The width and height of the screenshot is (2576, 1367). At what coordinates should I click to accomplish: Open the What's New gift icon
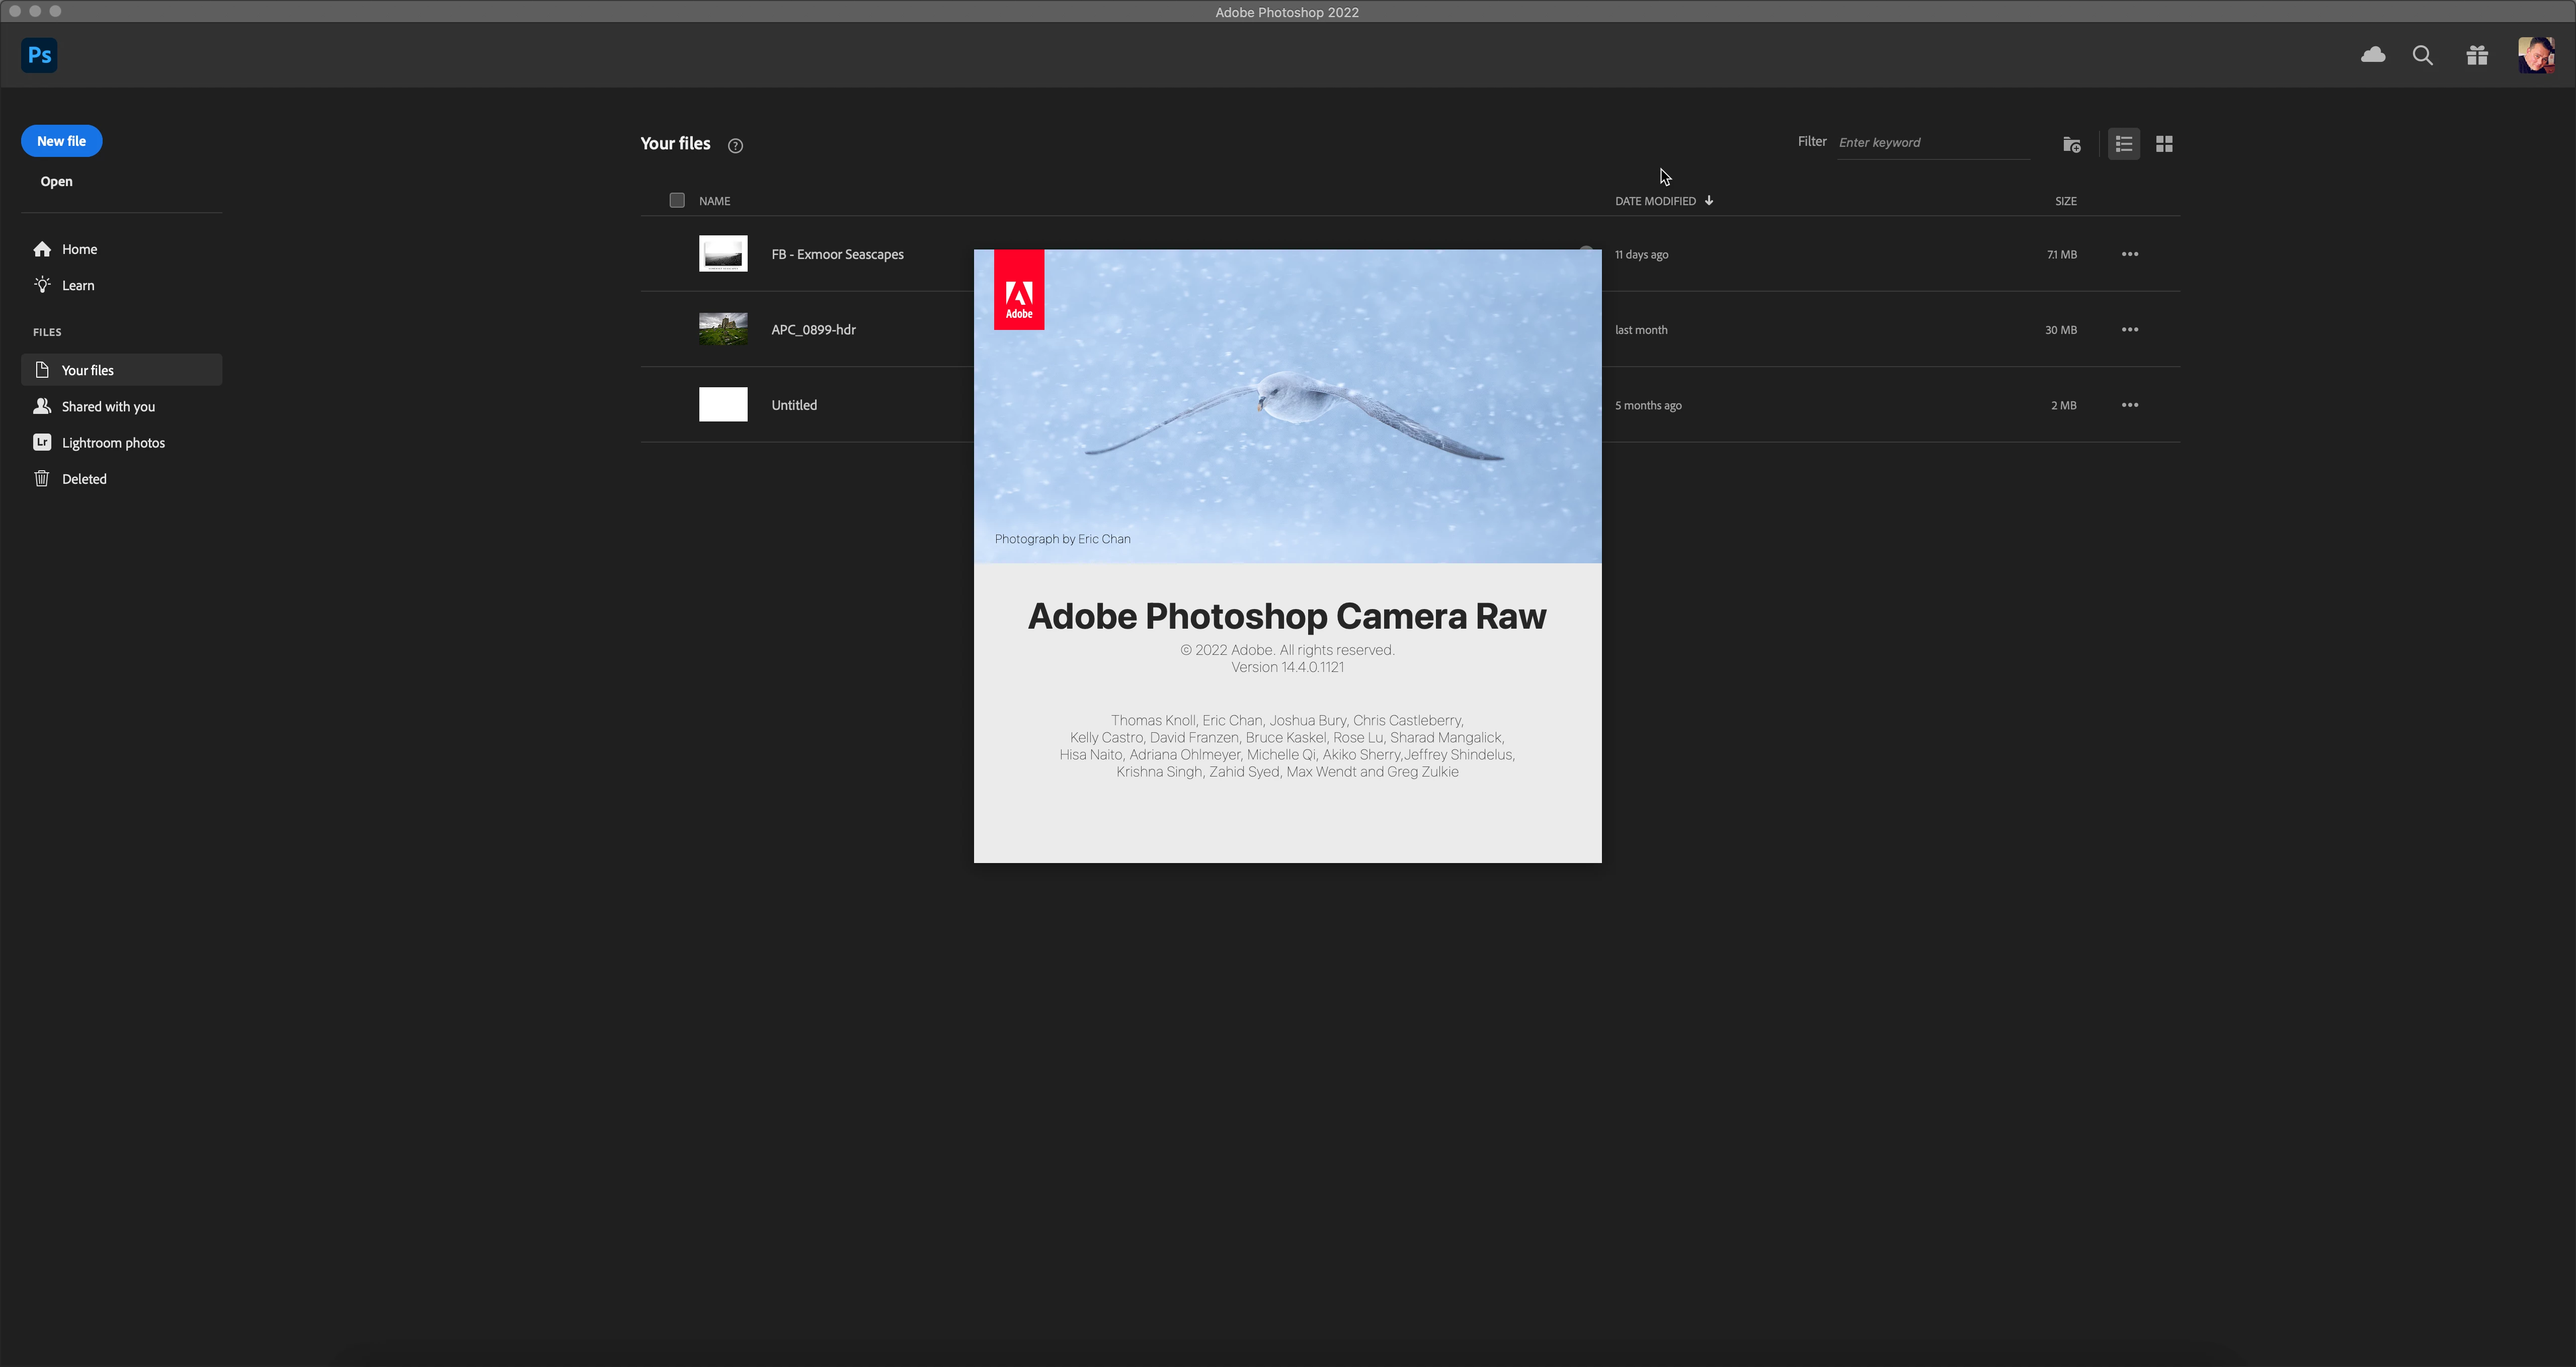click(2477, 55)
